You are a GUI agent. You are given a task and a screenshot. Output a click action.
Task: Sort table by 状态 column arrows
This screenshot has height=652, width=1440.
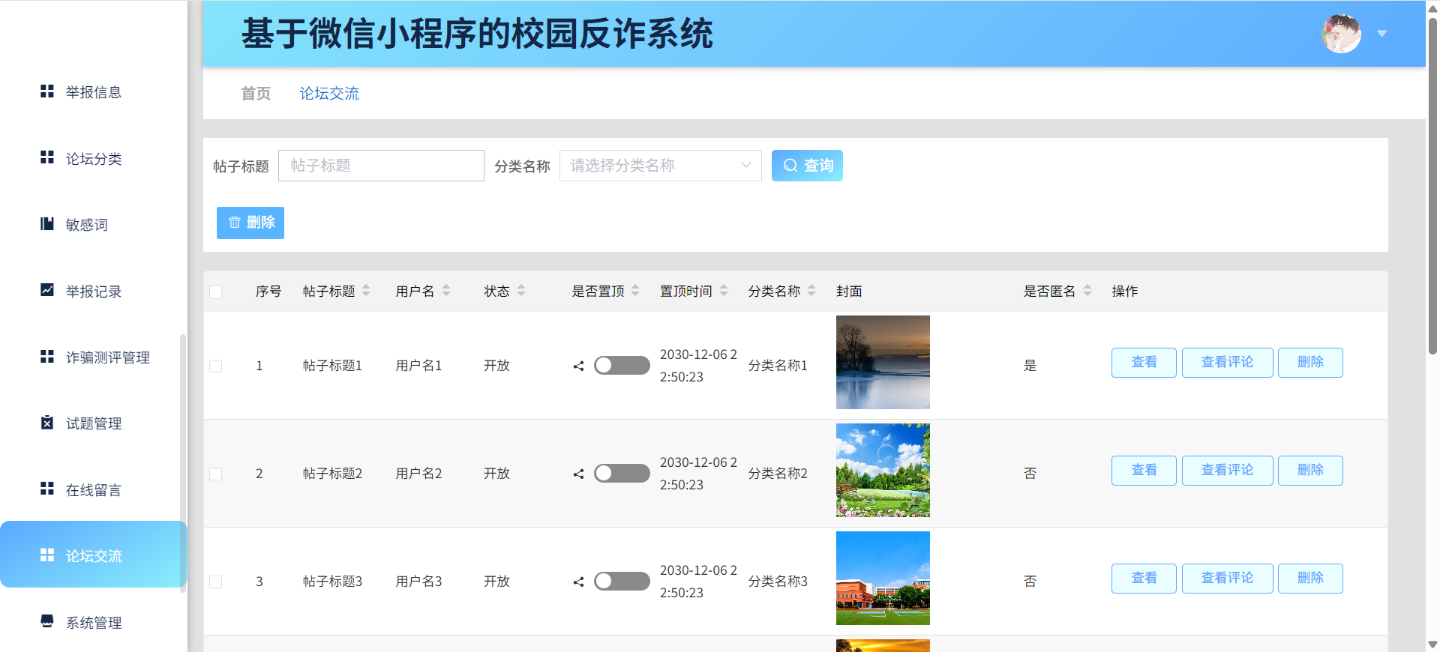tap(521, 291)
